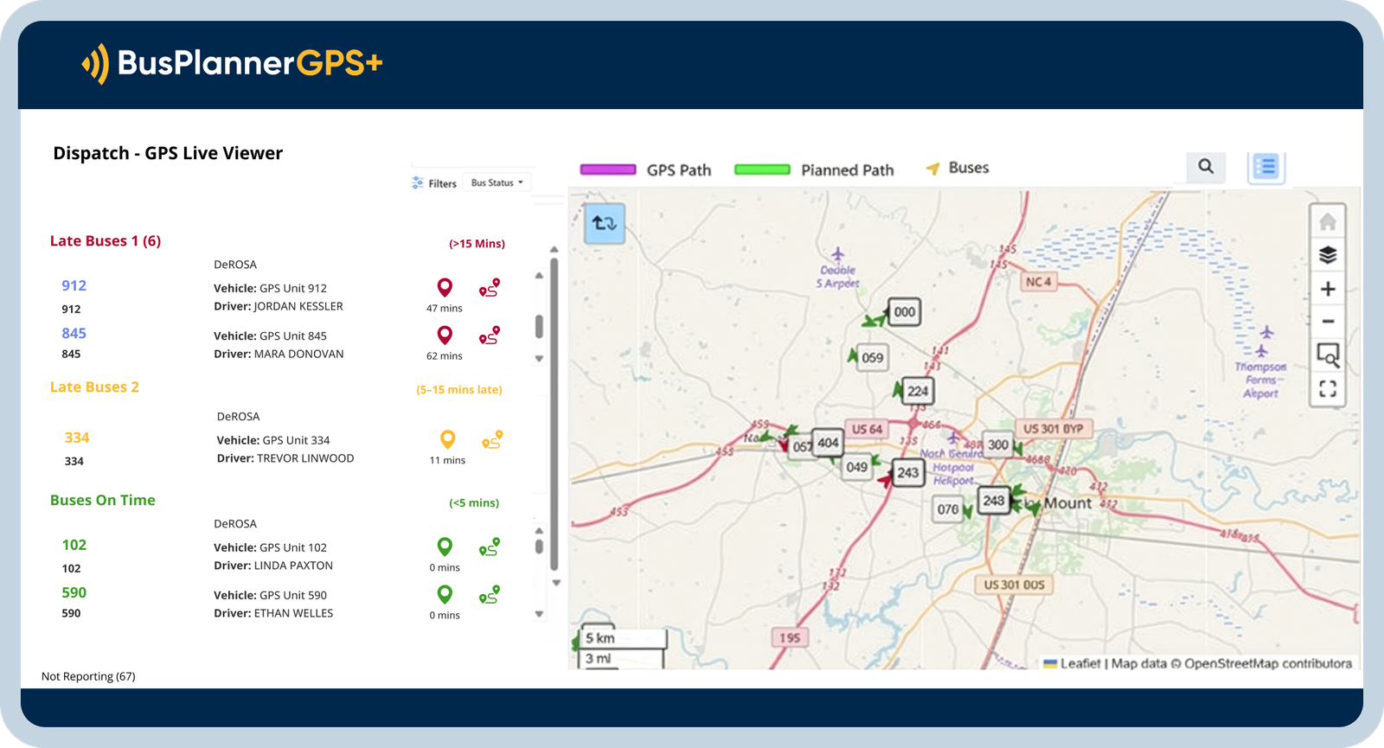1384x748 pixels.
Task: Click the purple GPS Path swatch
Action: pos(607,169)
